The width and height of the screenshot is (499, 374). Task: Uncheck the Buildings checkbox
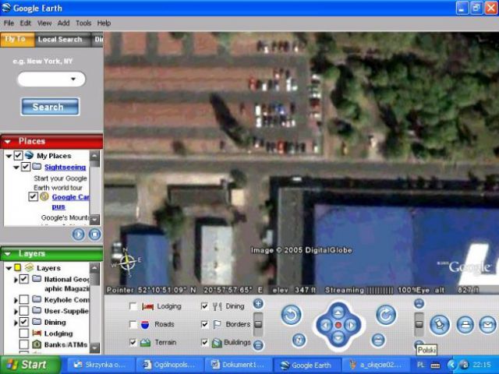pyautogui.click(x=204, y=342)
